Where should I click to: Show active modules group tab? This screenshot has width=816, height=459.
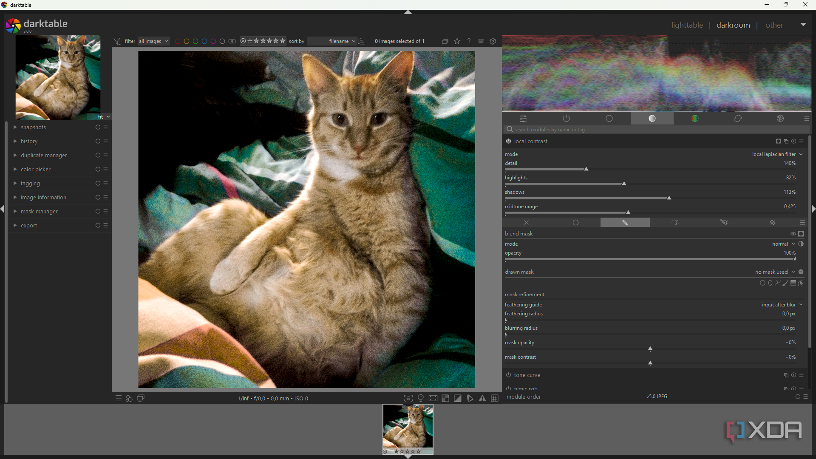point(567,119)
